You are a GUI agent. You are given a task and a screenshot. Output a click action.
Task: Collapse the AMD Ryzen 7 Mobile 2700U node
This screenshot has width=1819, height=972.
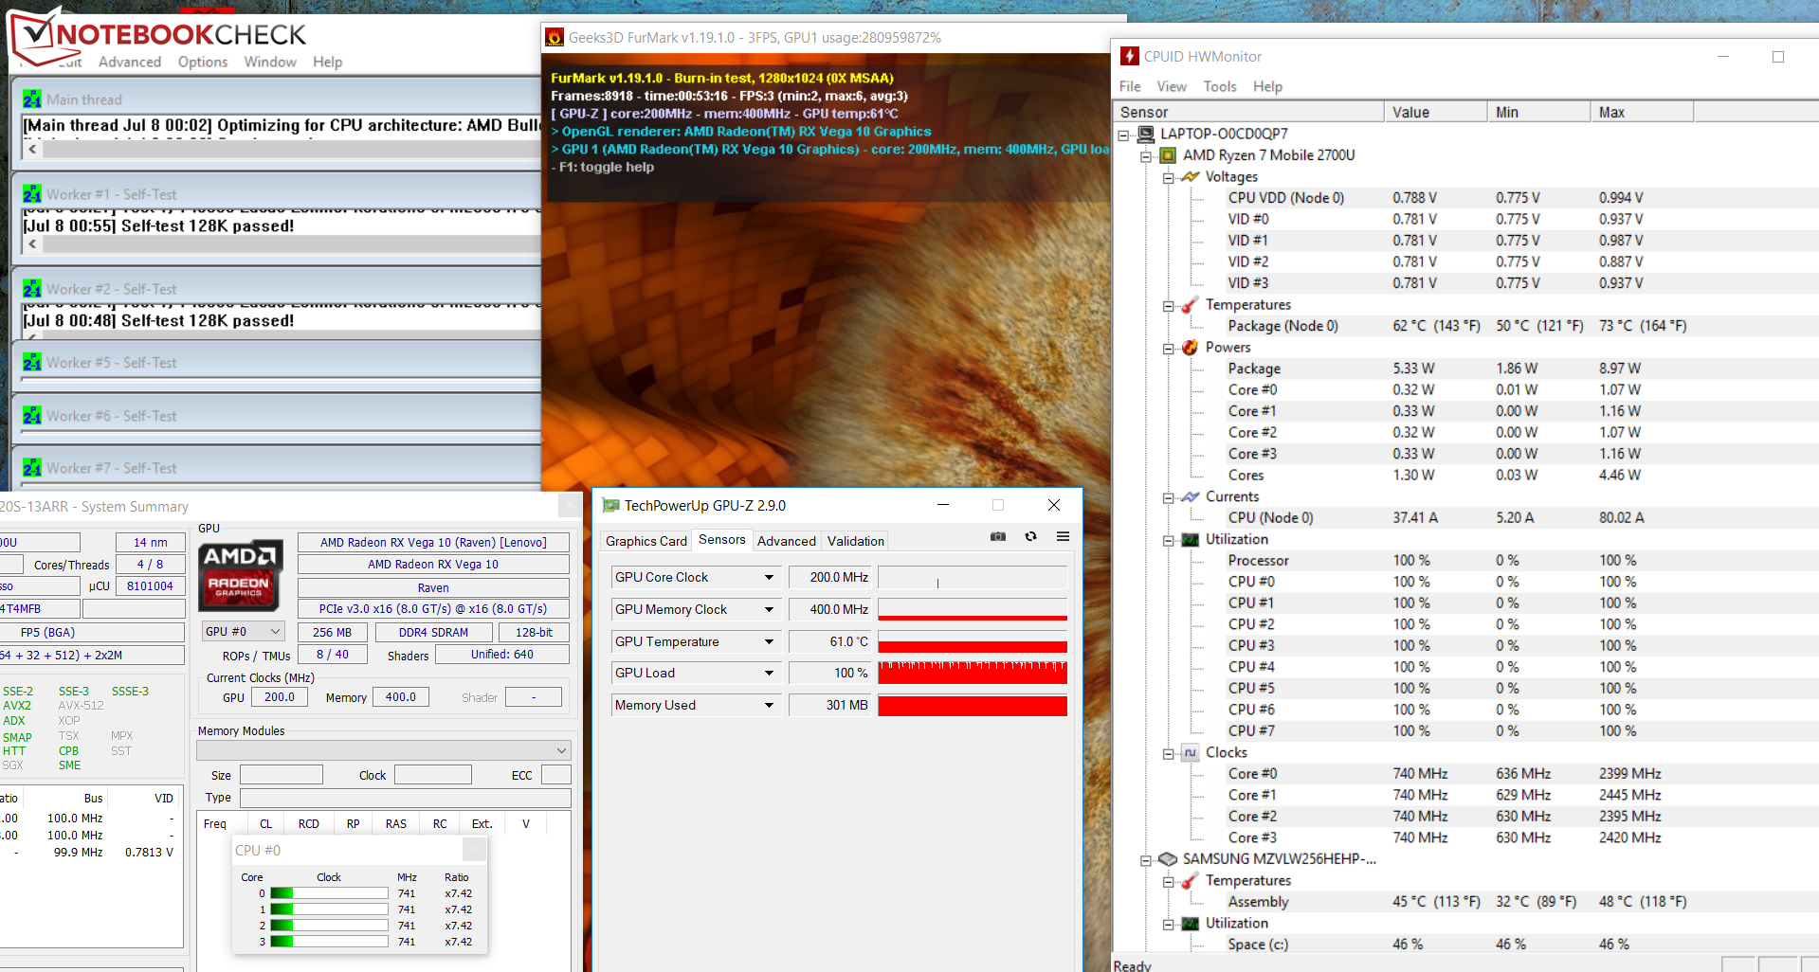click(x=1146, y=156)
